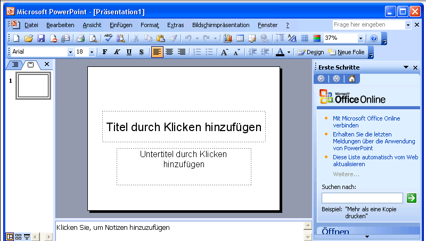Click the green search Go arrow button
Viewport: 426px width, 241px height.
coord(412,198)
